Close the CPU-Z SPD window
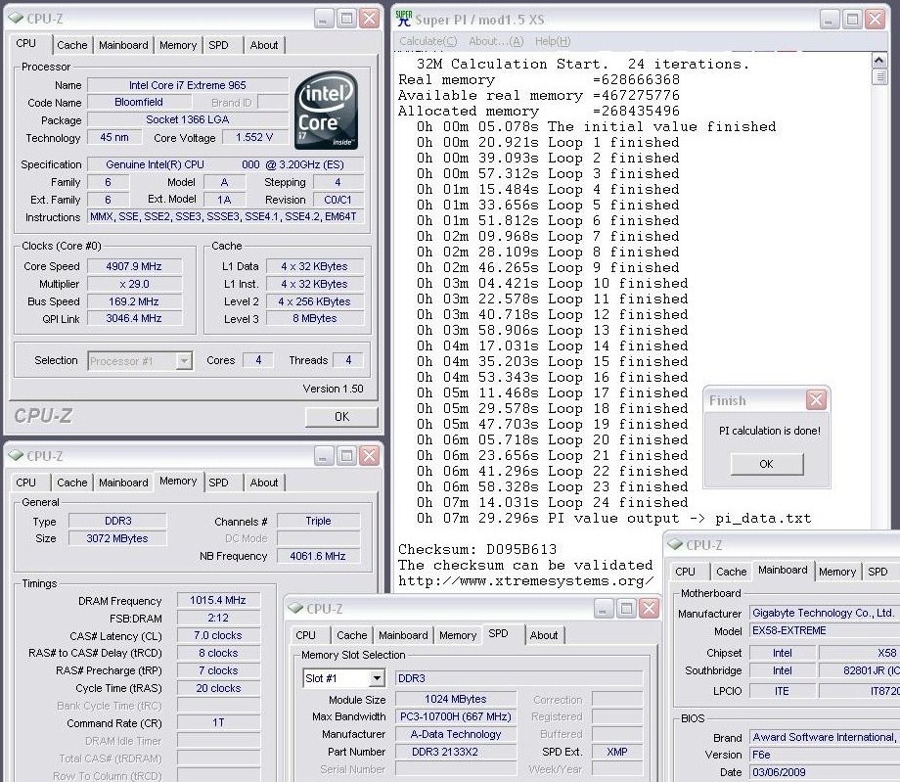The image size is (900, 782). [x=649, y=608]
